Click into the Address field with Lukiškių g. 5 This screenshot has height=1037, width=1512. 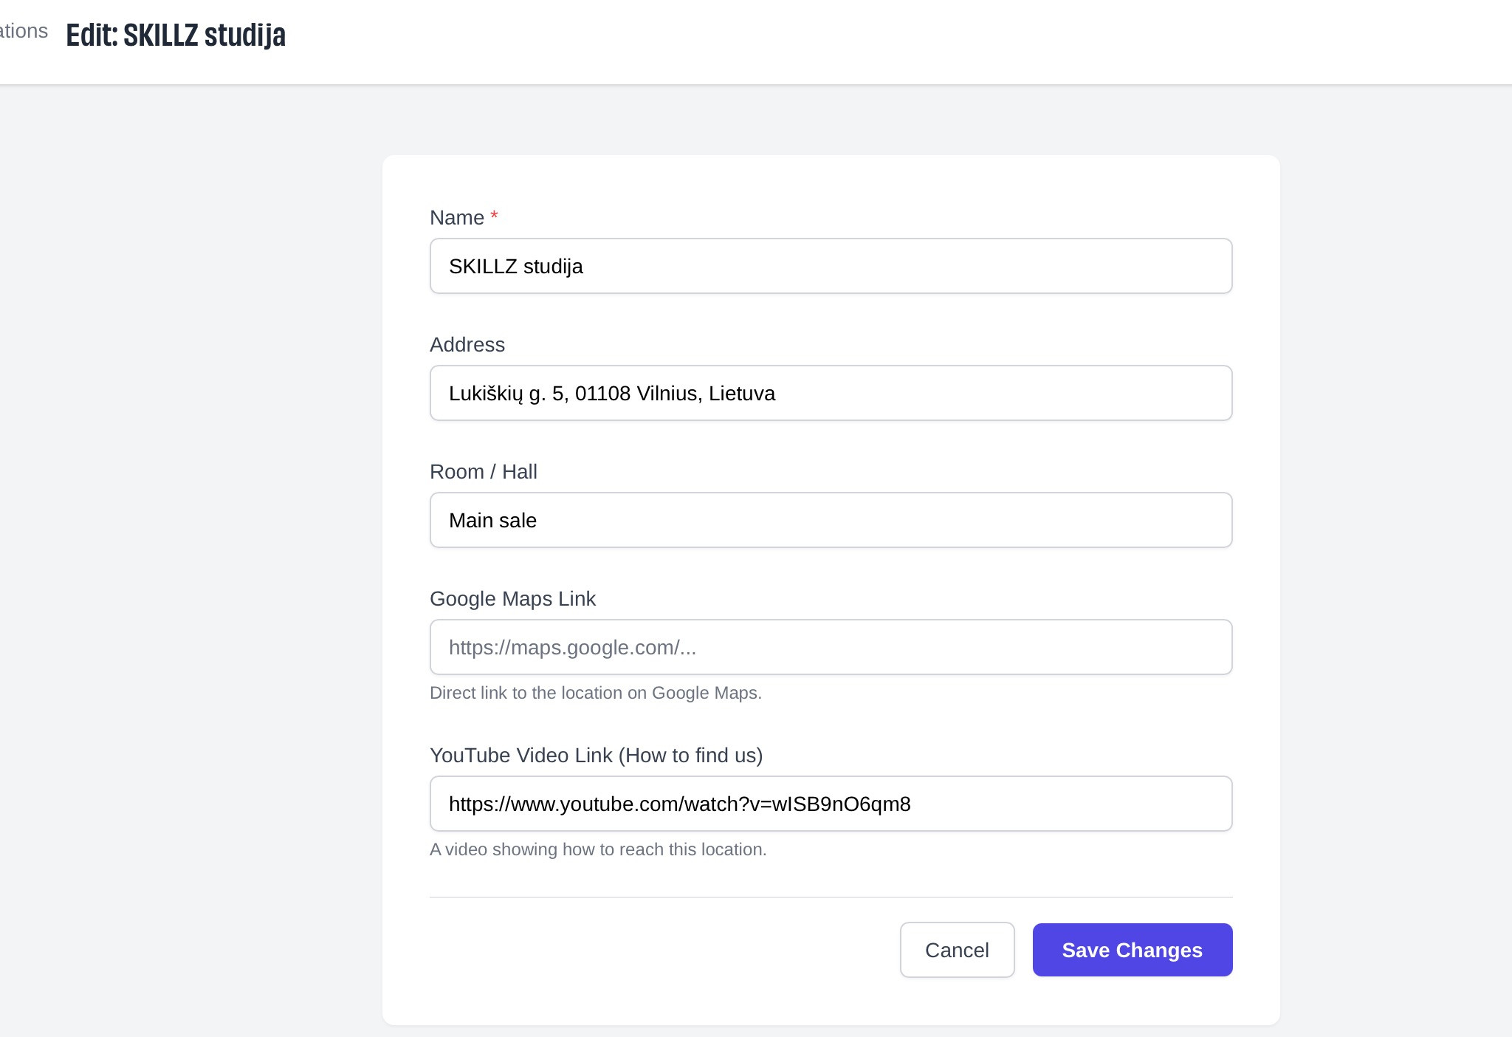831,393
